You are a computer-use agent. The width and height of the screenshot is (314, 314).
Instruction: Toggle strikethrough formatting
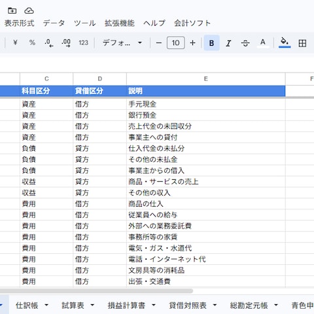pyautogui.click(x=245, y=43)
